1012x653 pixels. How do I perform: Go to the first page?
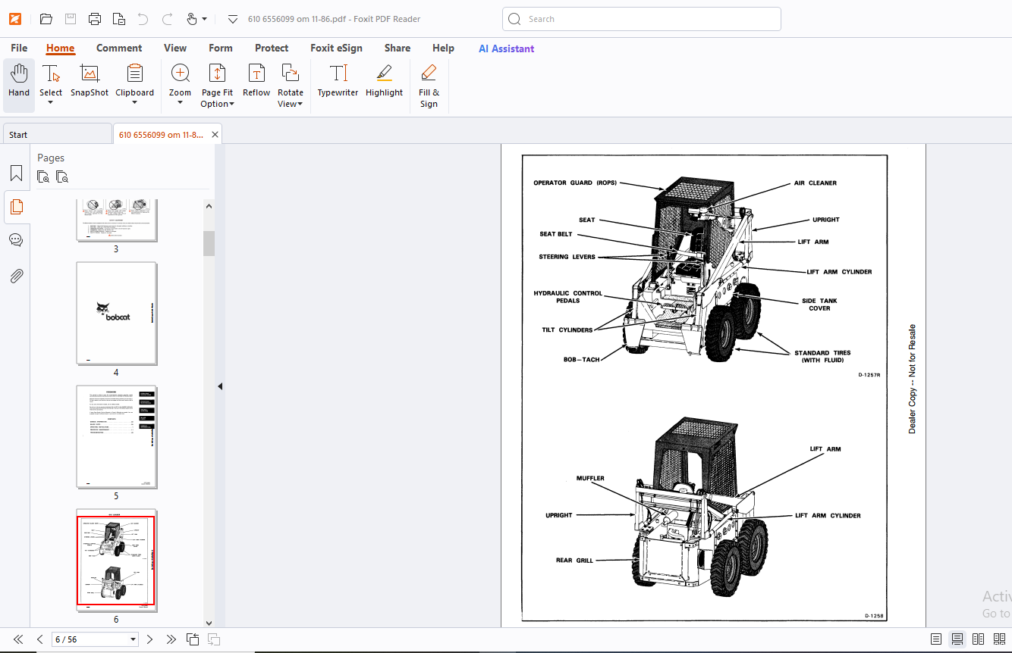tap(18, 639)
